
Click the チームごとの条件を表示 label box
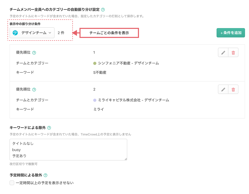click(x=109, y=33)
